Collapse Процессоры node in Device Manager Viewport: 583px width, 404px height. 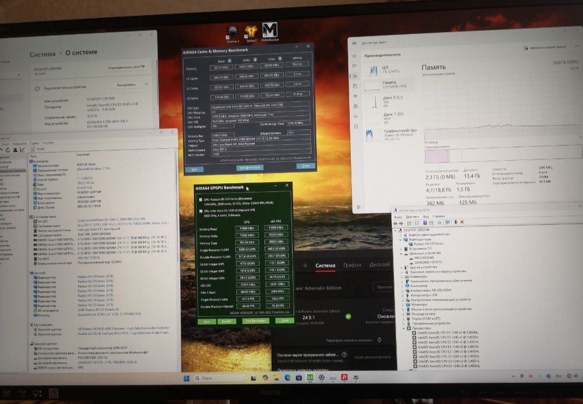[404, 328]
